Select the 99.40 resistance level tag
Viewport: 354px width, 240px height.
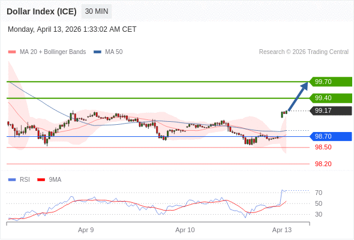(x=331, y=98)
